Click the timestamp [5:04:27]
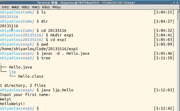This screenshot has width=180, height=111. pyautogui.click(x=164, y=21)
